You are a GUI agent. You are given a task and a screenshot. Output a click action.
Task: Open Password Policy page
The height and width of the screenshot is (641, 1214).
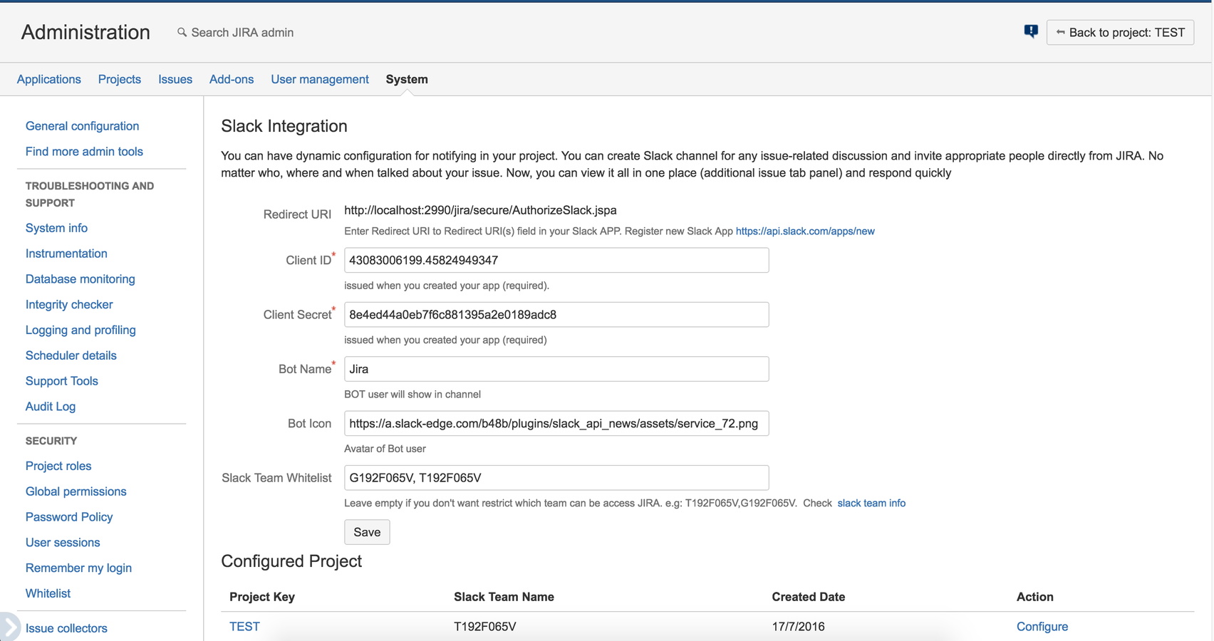(x=69, y=517)
